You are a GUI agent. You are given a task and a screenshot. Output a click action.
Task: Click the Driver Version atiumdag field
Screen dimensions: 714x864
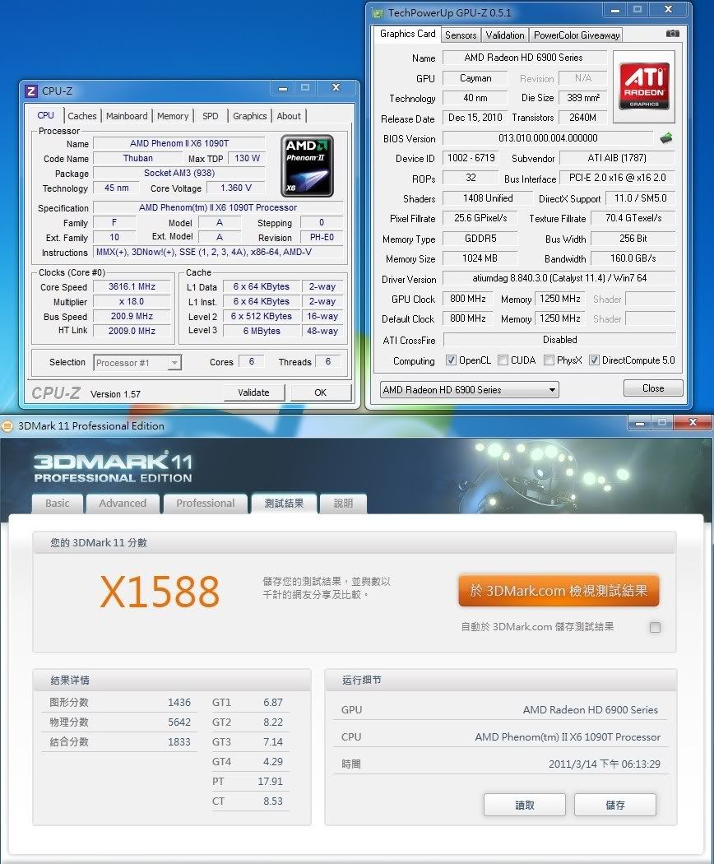[559, 278]
